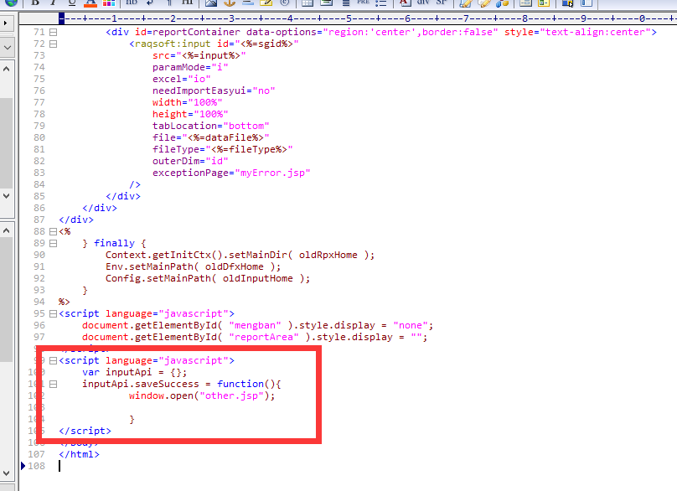Viewport: 677px width, 491px height.
Task: Collapse script block fold at line 95
Action: tap(53, 313)
